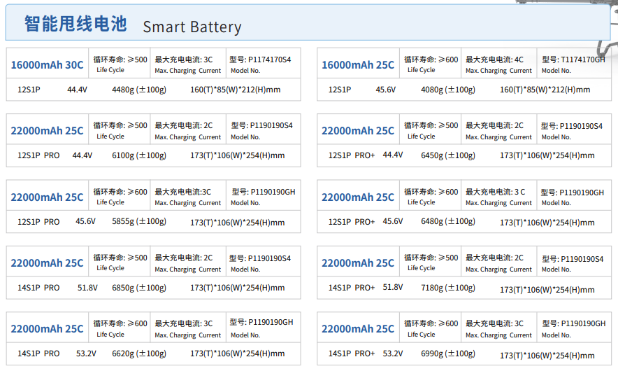Image resolution: width=618 pixels, height=371 pixels.
Task: Click 44.4V in the 6100g row
Action: [82, 155]
